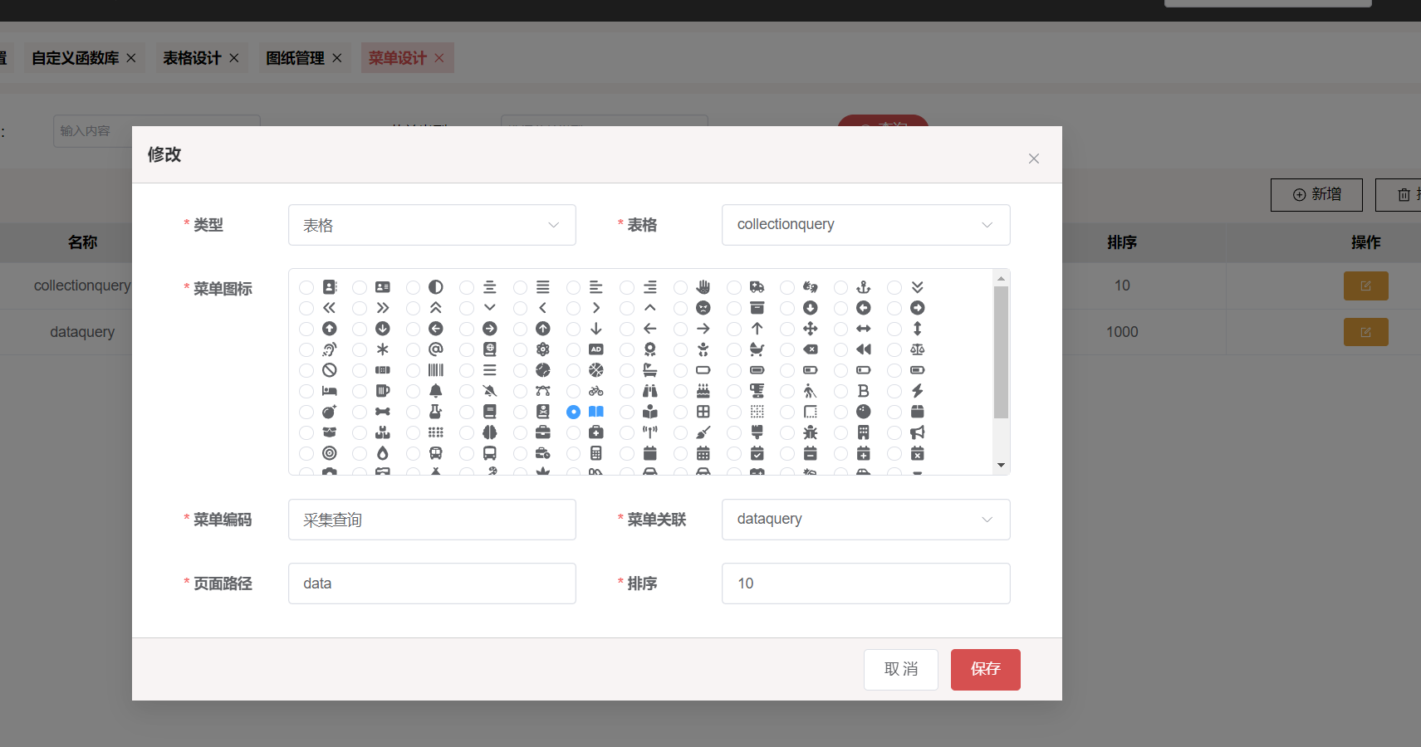Screen dimensions: 1421x747
Task: Select radio button beside the briefcase icon
Action: 520,432
